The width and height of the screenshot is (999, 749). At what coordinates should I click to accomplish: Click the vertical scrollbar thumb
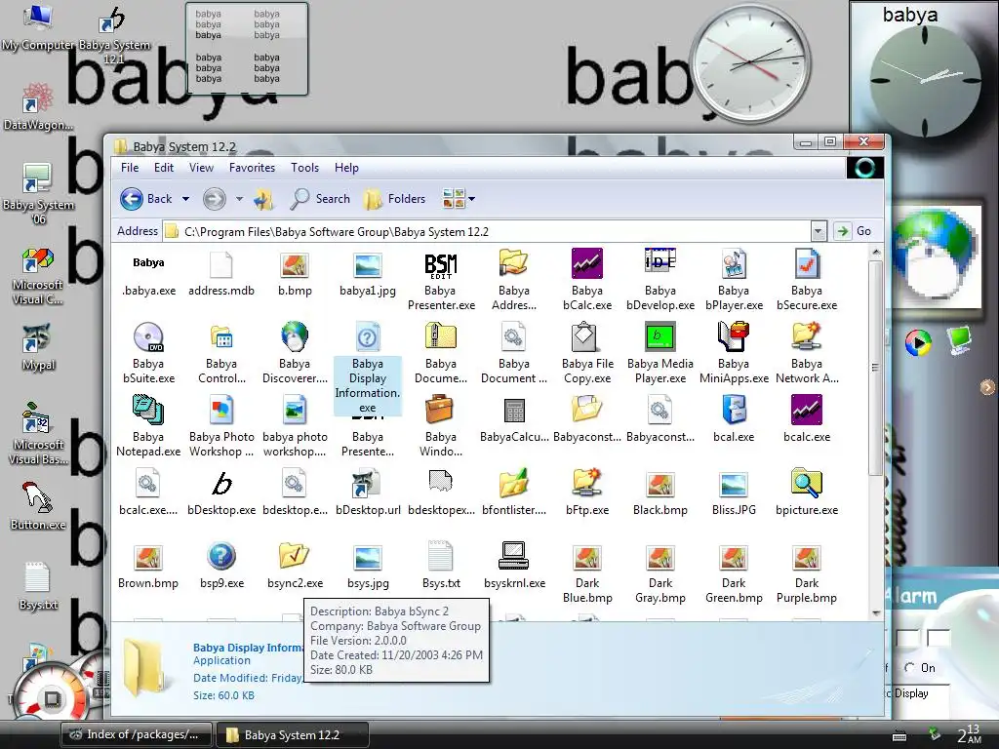click(875, 368)
